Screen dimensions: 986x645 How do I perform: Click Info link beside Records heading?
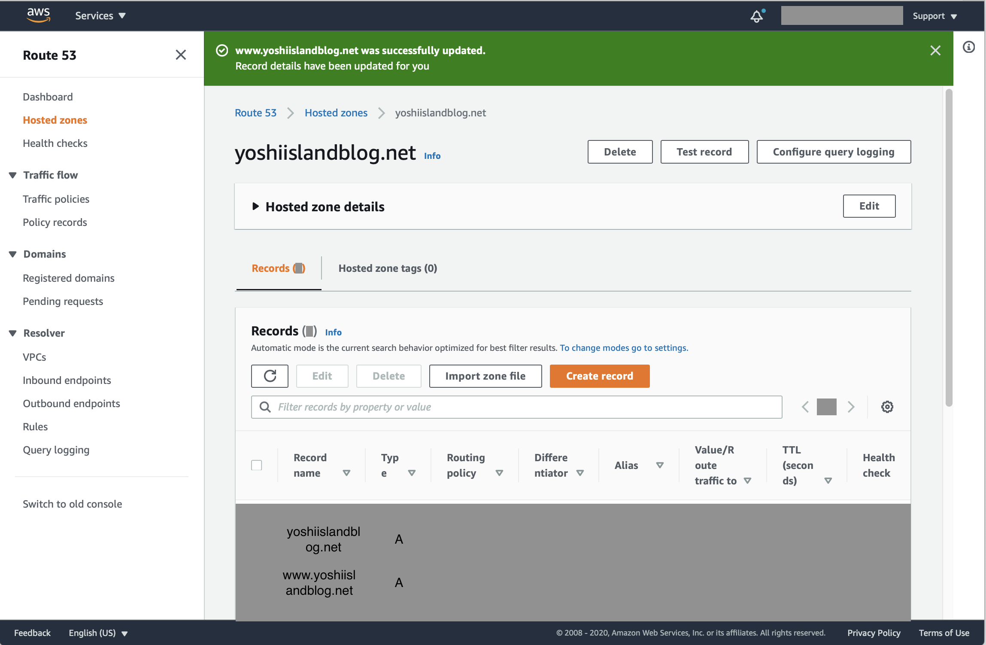pos(333,332)
